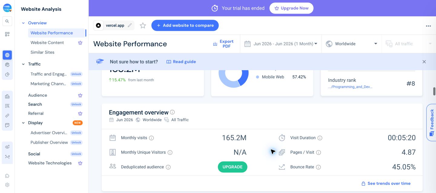Open the link chain icon in left rail

coord(7,116)
